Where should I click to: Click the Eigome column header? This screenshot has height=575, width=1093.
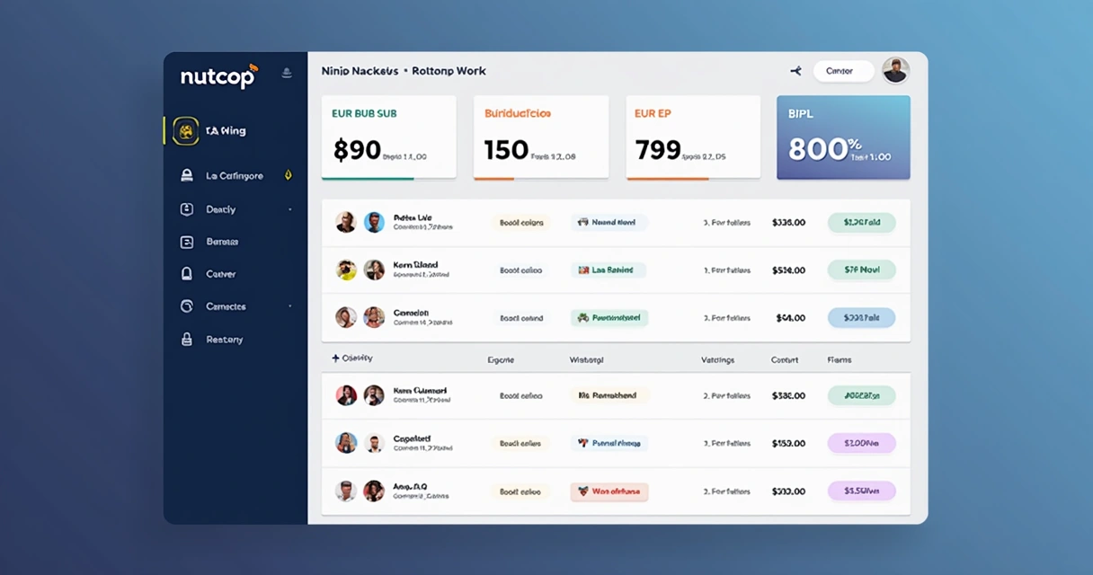click(x=501, y=359)
